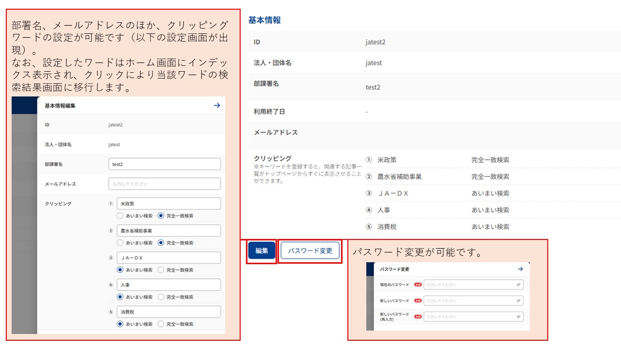Viewport: 621px width, 349px height.
Task: Click the パスワード変更 button
Action: [310, 251]
